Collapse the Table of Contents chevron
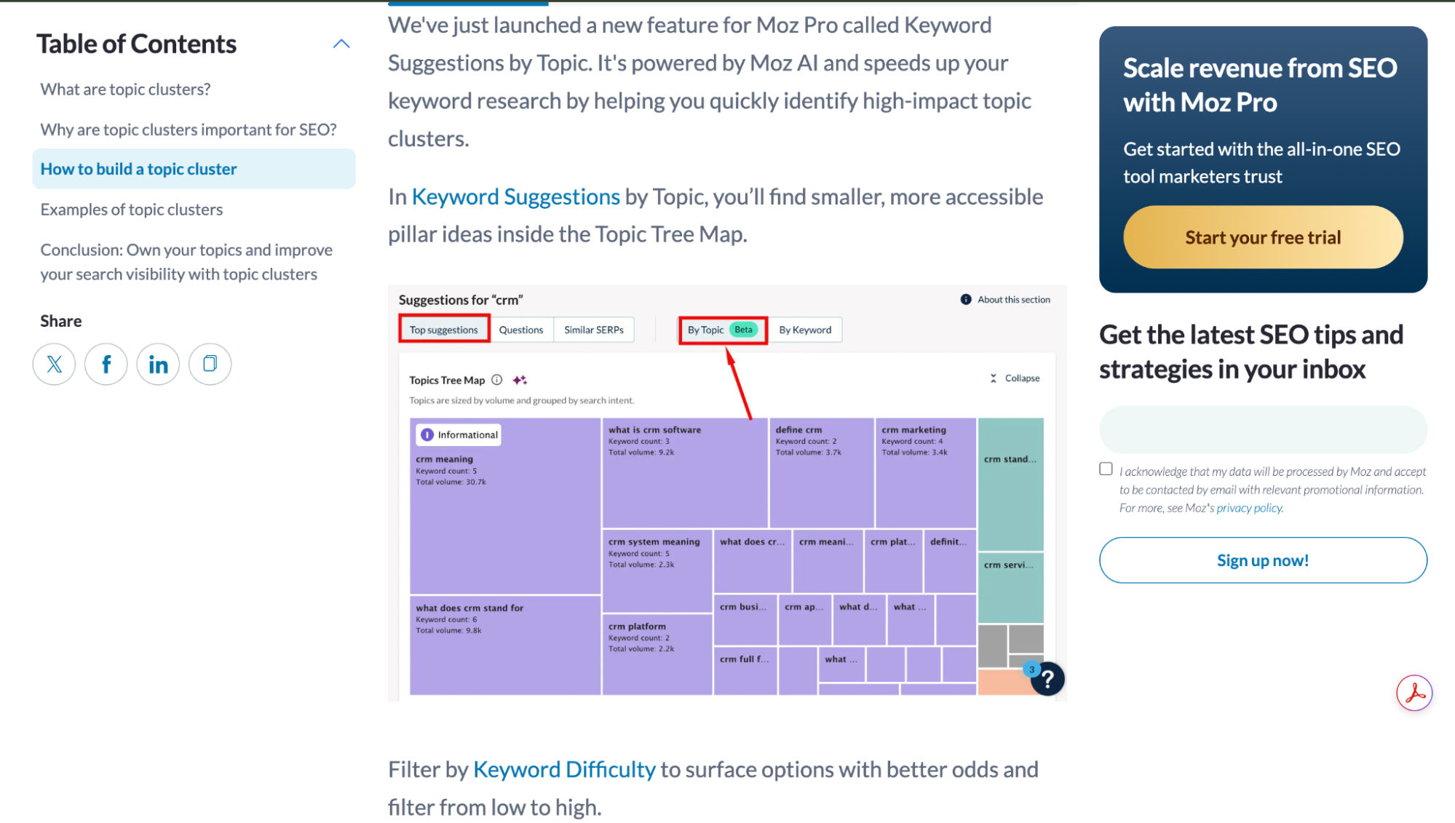1455x823 pixels. (x=341, y=44)
